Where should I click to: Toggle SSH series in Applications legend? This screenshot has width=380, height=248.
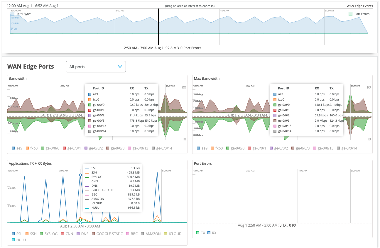[31, 234]
